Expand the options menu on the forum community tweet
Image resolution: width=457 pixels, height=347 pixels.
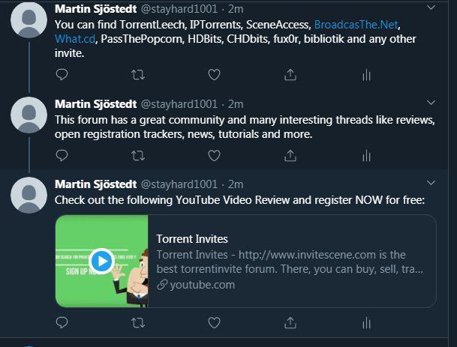(431, 103)
